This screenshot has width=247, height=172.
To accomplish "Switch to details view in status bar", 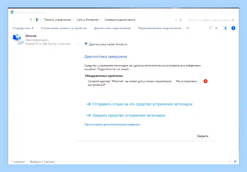I will [230, 162].
